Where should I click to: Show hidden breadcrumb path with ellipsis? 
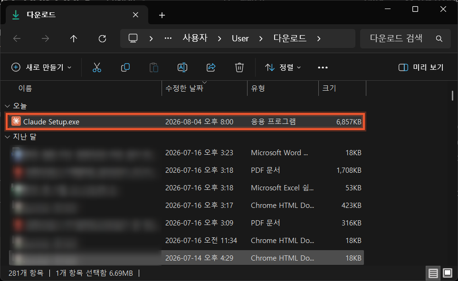pyautogui.click(x=168, y=38)
